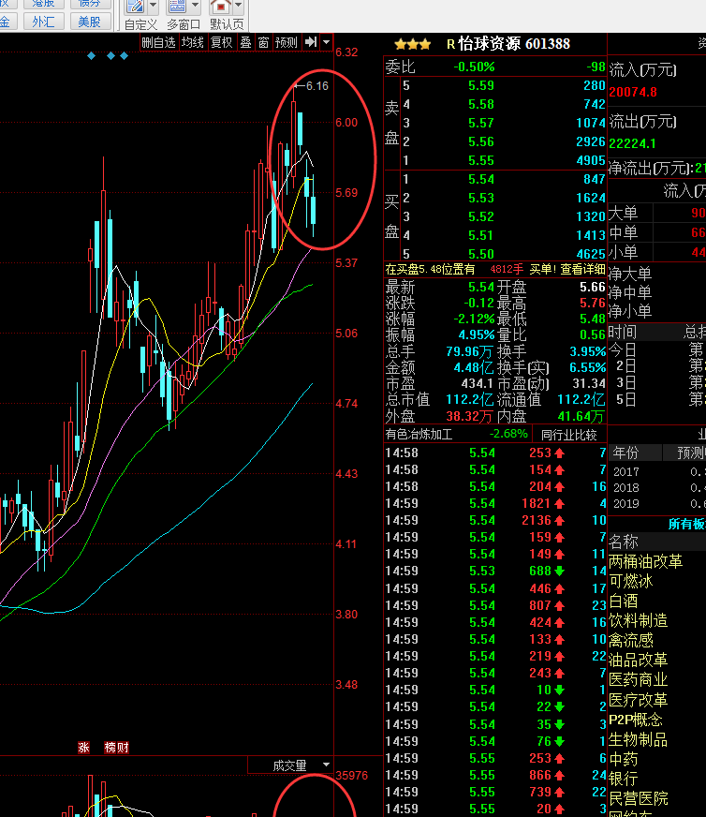Toggle 均线 moving averages on chart

point(193,42)
